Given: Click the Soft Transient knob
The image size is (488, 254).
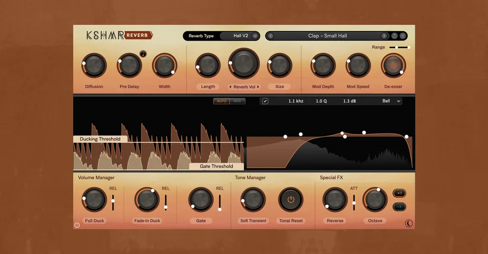Looking at the screenshot, I should click(253, 200).
